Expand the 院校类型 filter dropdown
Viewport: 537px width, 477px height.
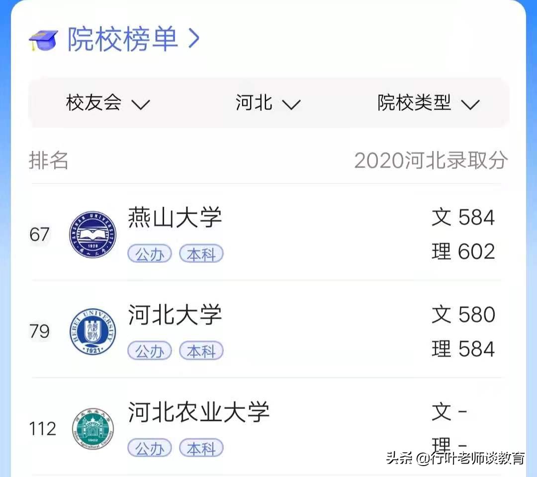[x=427, y=103]
